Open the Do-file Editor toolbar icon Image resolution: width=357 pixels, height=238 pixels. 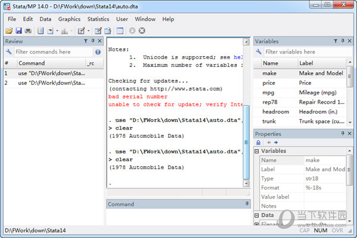82,30
